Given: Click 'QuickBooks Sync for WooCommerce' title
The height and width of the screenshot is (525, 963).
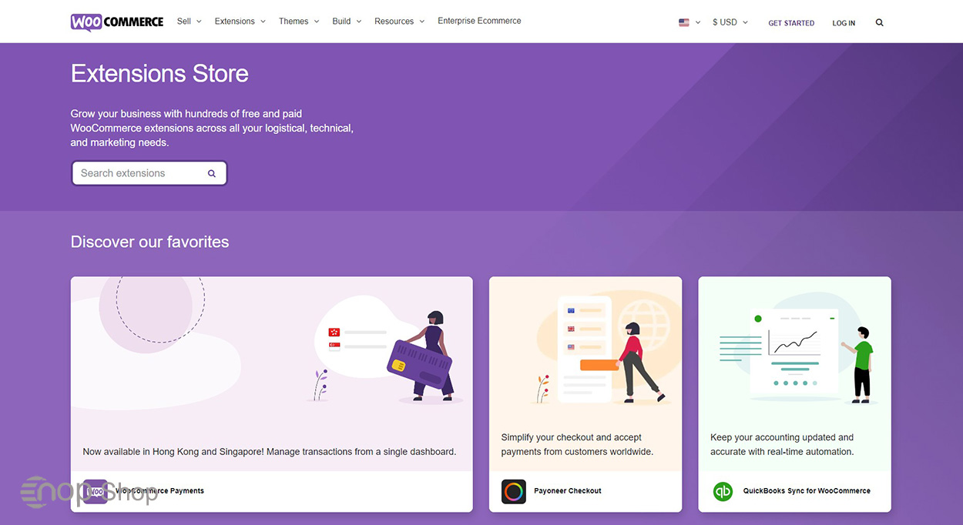Looking at the screenshot, I should 807,491.
